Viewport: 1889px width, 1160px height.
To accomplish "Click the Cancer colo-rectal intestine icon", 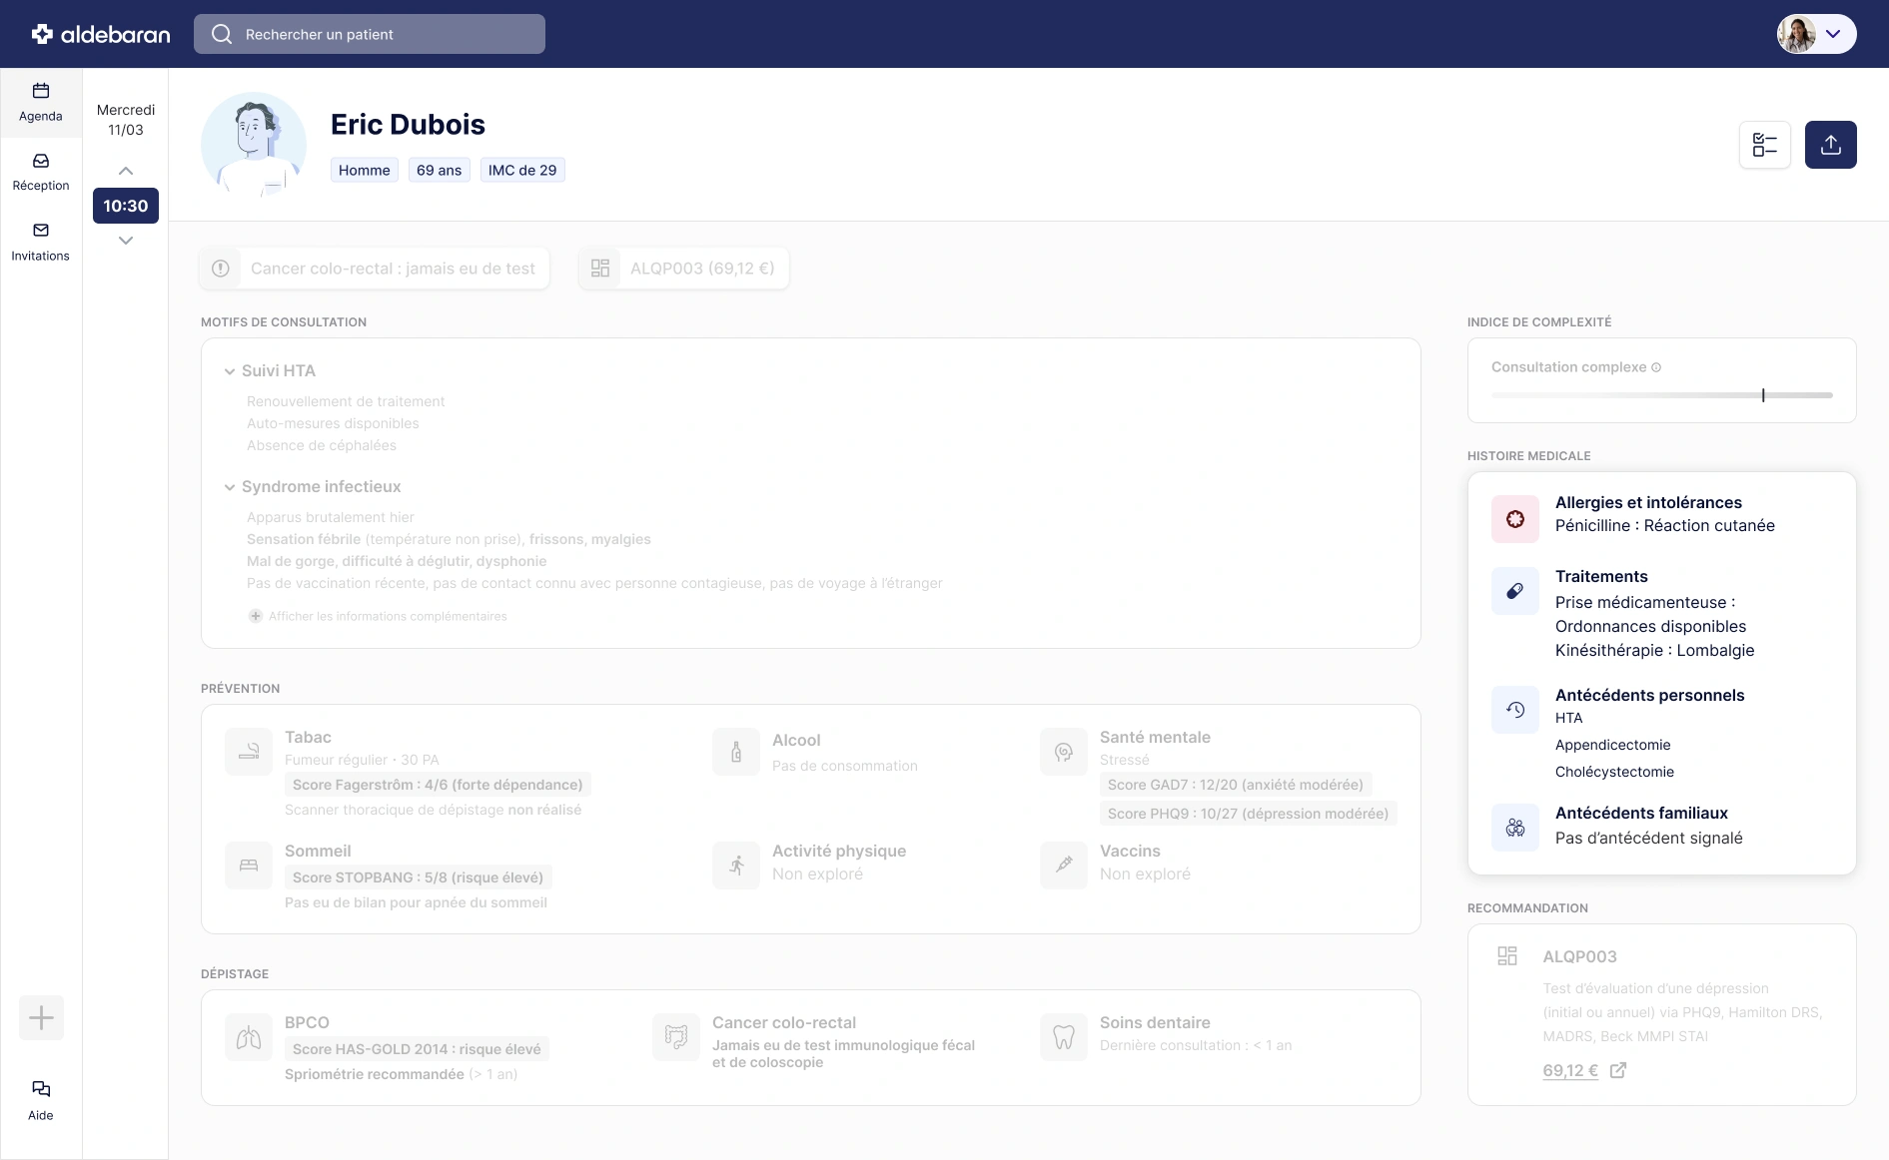I will click(x=676, y=1038).
